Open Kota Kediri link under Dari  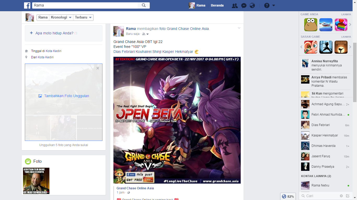pos(46,57)
